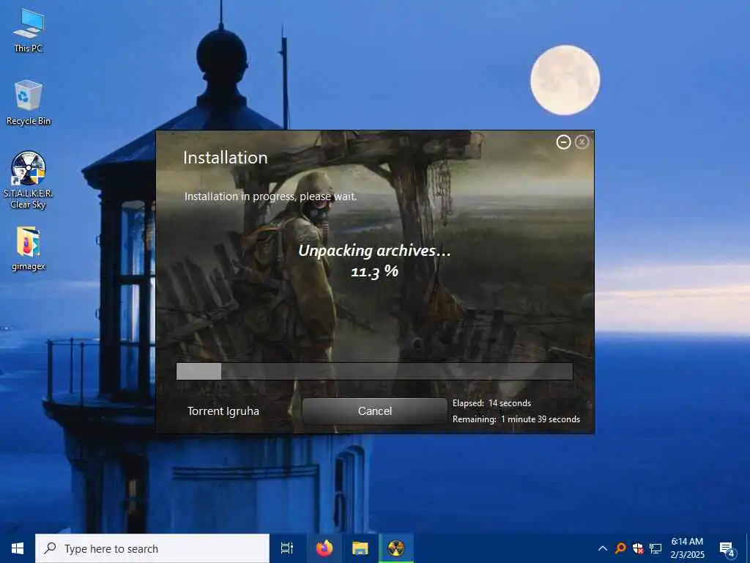
Task: Launch Firefox from the taskbar
Action: (x=324, y=548)
